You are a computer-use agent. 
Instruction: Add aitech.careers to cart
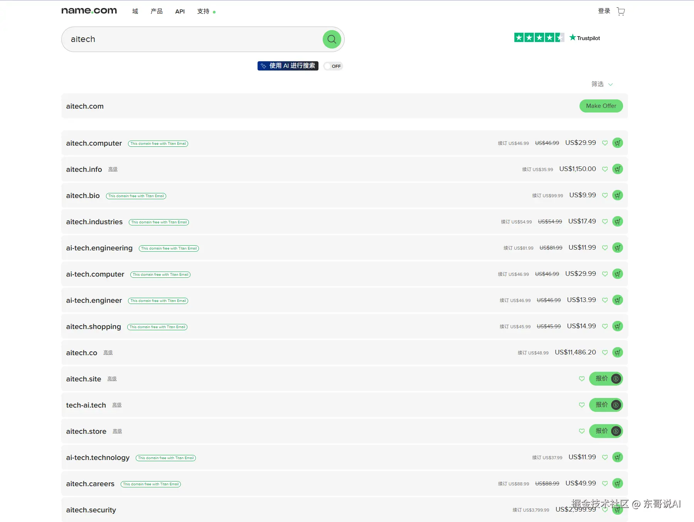coord(617,483)
